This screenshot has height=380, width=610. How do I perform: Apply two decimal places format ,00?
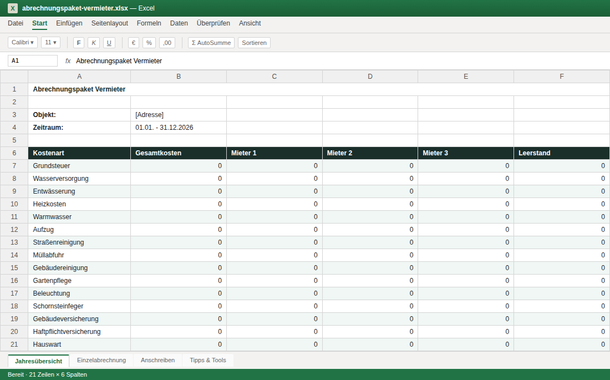pos(167,43)
